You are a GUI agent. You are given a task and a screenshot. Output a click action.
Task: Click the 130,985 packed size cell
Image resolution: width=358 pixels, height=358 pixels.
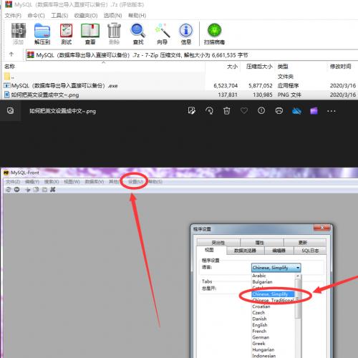(x=263, y=95)
